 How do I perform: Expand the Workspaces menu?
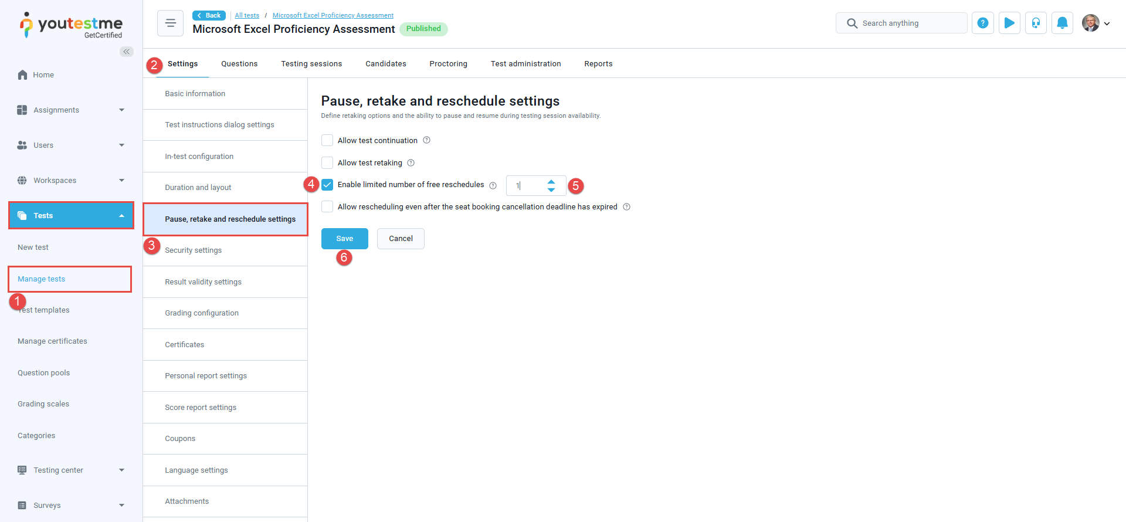point(122,180)
